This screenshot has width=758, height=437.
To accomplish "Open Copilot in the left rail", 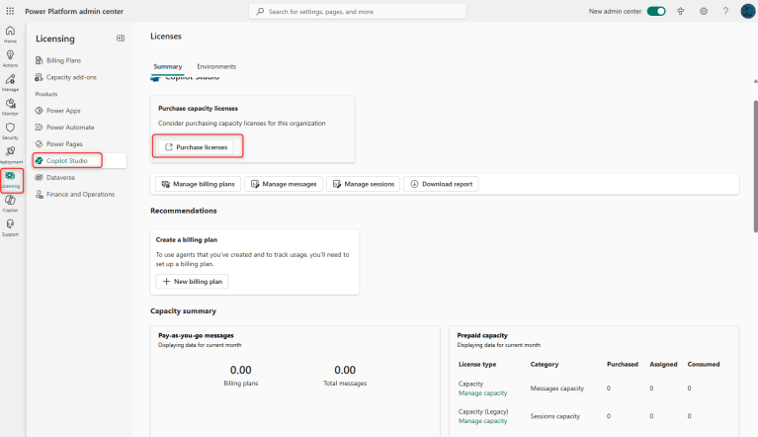I will 10,204.
